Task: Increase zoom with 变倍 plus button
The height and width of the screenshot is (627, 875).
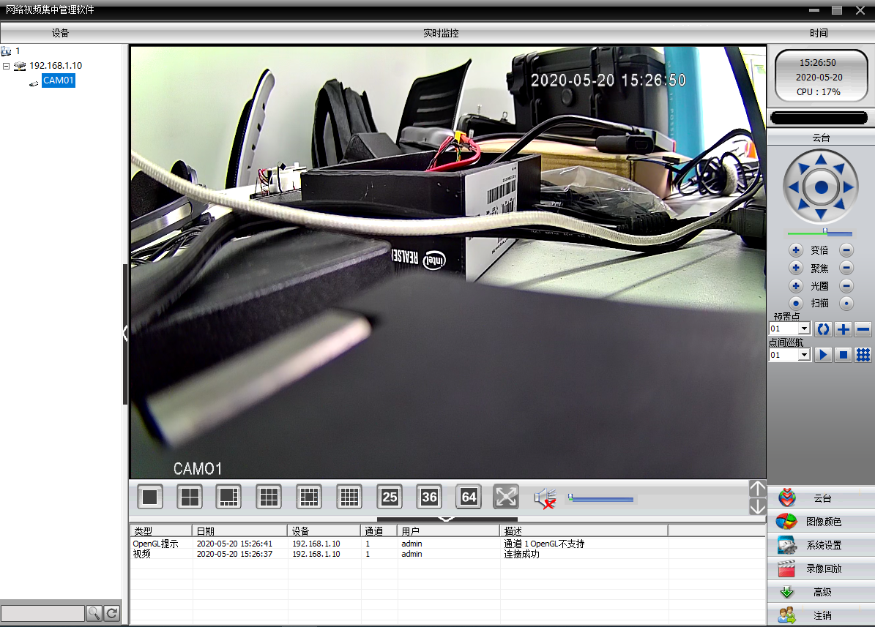Action: (796, 250)
